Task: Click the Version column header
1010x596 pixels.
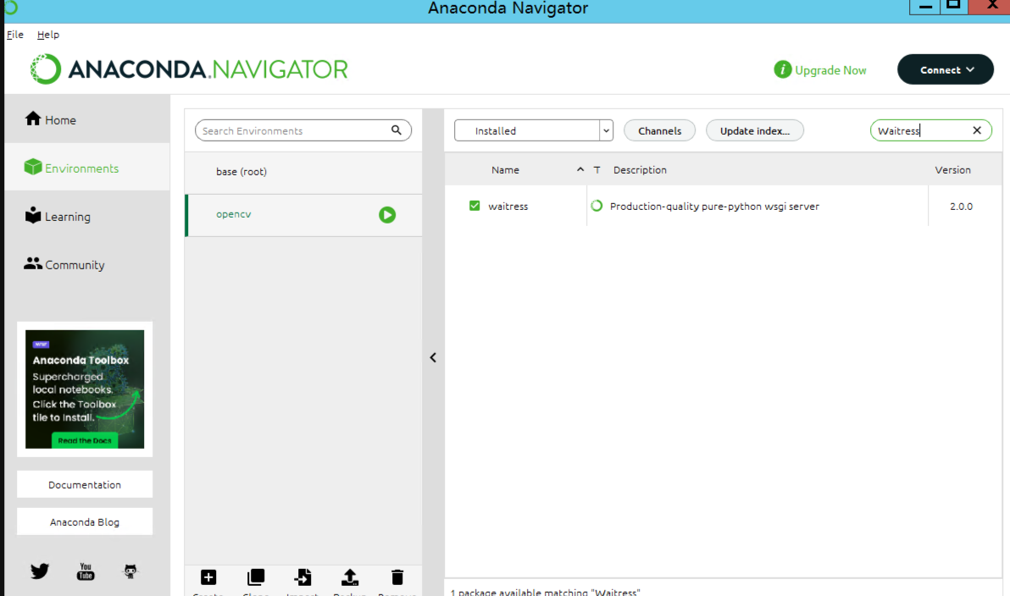Action: (x=952, y=170)
